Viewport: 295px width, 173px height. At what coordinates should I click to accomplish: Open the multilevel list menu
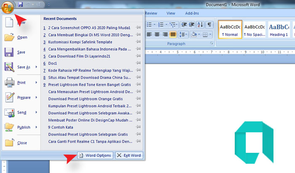174,24
